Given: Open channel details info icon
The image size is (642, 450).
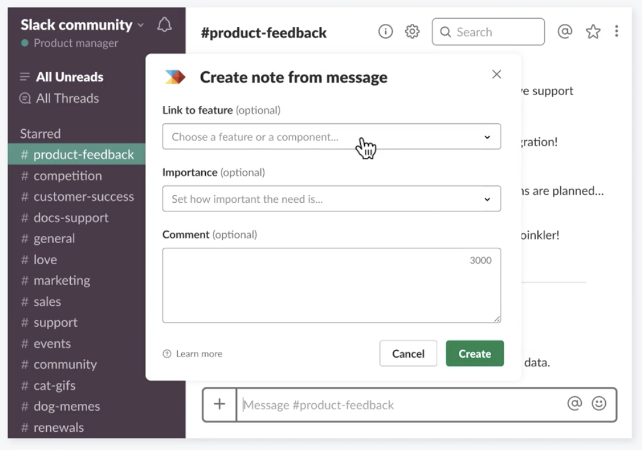Looking at the screenshot, I should 385,32.
